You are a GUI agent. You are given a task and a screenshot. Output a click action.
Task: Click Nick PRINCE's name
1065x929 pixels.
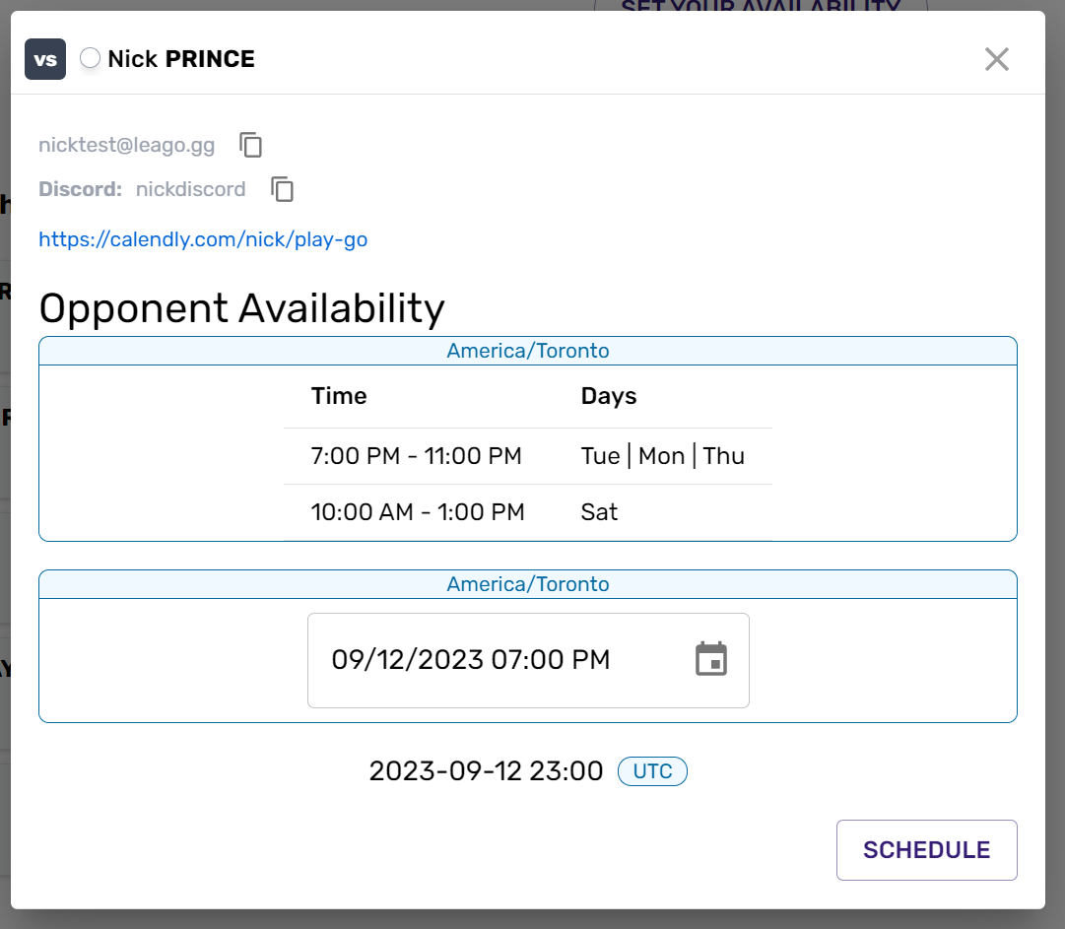pyautogui.click(x=180, y=58)
